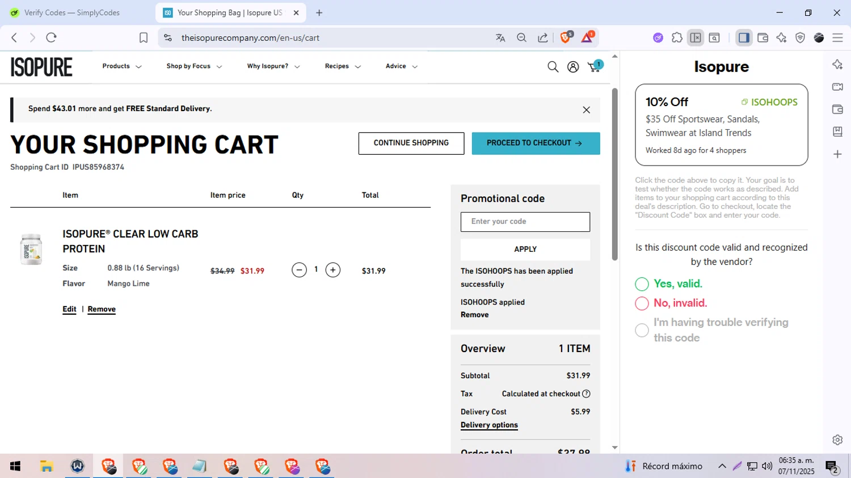Decrease item quantity with minus button

point(299,270)
